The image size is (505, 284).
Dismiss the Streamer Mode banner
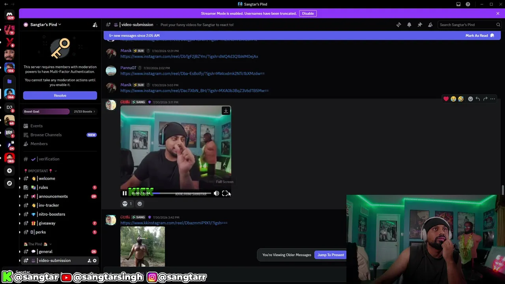(498, 13)
